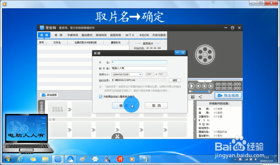Open the Paint palette taskbar icon
This screenshot has width=280, height=165.
(82, 159)
